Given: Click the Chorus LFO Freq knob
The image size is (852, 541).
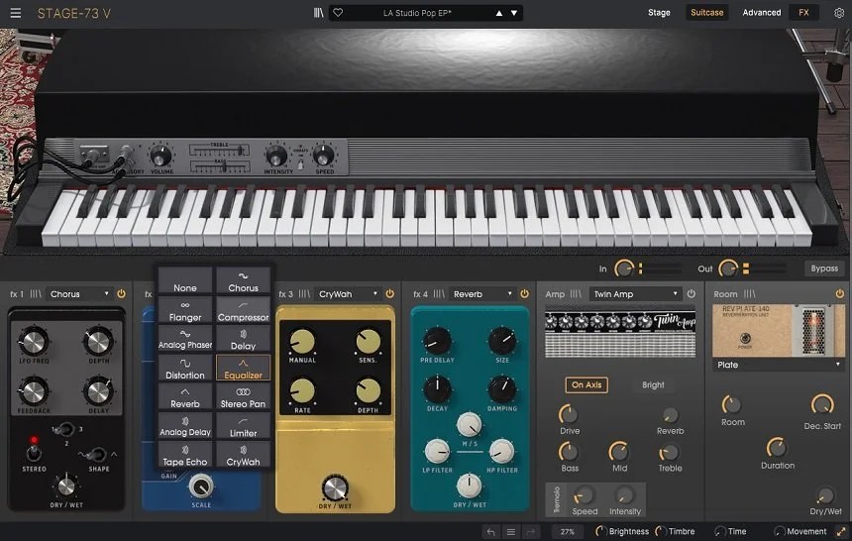Looking at the screenshot, I should (x=34, y=342).
